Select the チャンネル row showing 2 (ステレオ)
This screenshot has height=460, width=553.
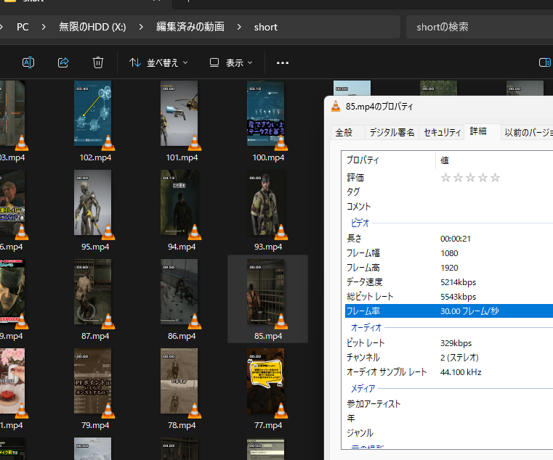click(449, 358)
